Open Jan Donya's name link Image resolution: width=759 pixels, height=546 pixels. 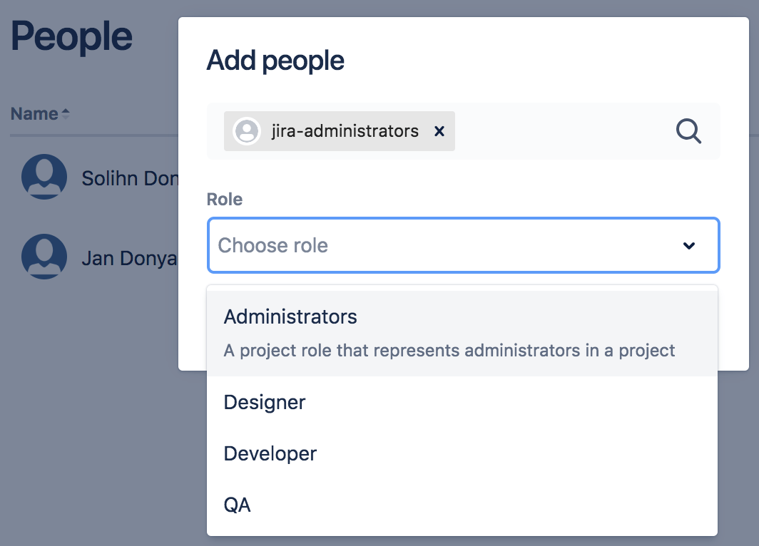[x=129, y=258]
